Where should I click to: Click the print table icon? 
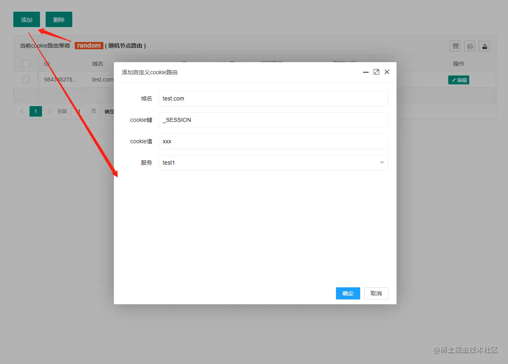tap(470, 46)
